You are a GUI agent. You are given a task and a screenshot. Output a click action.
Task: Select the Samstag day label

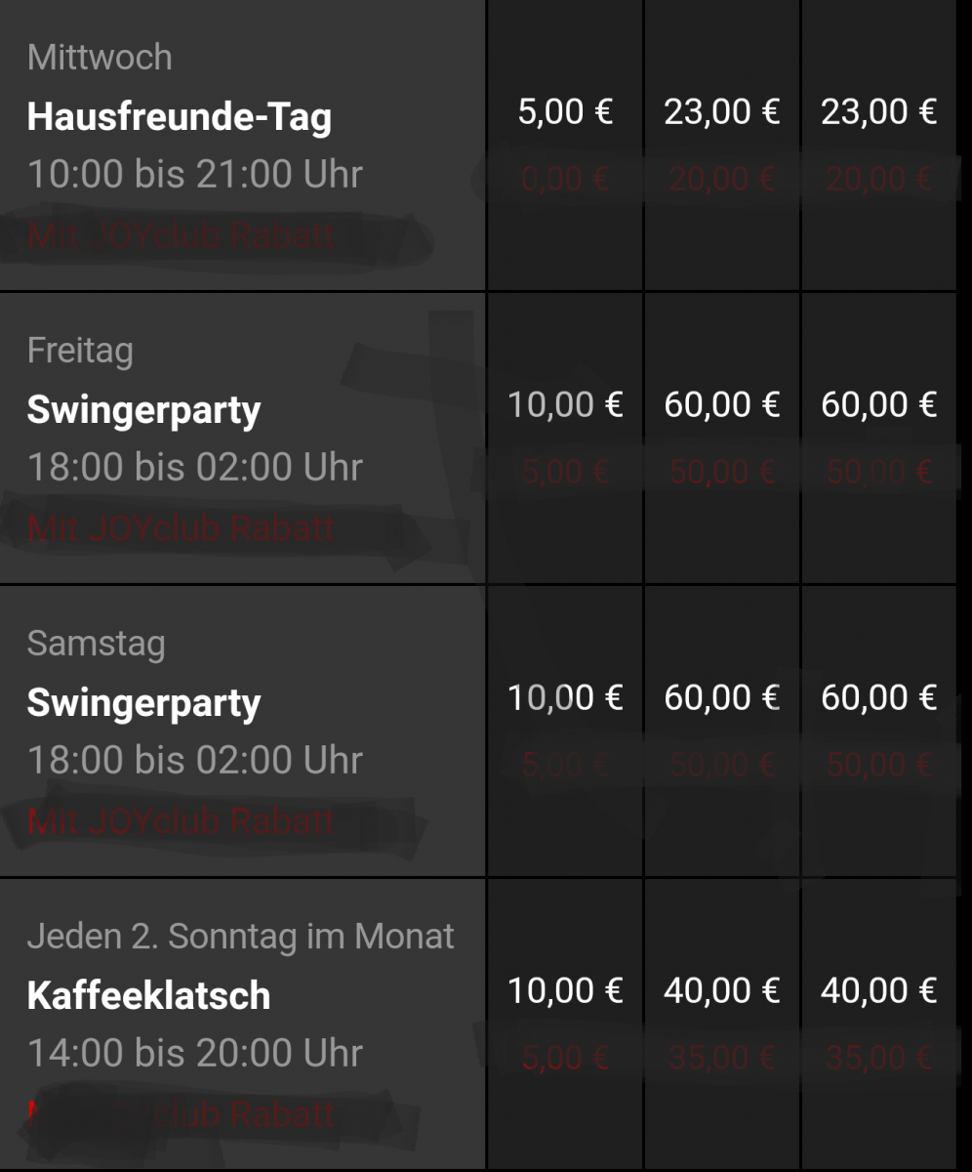[96, 644]
